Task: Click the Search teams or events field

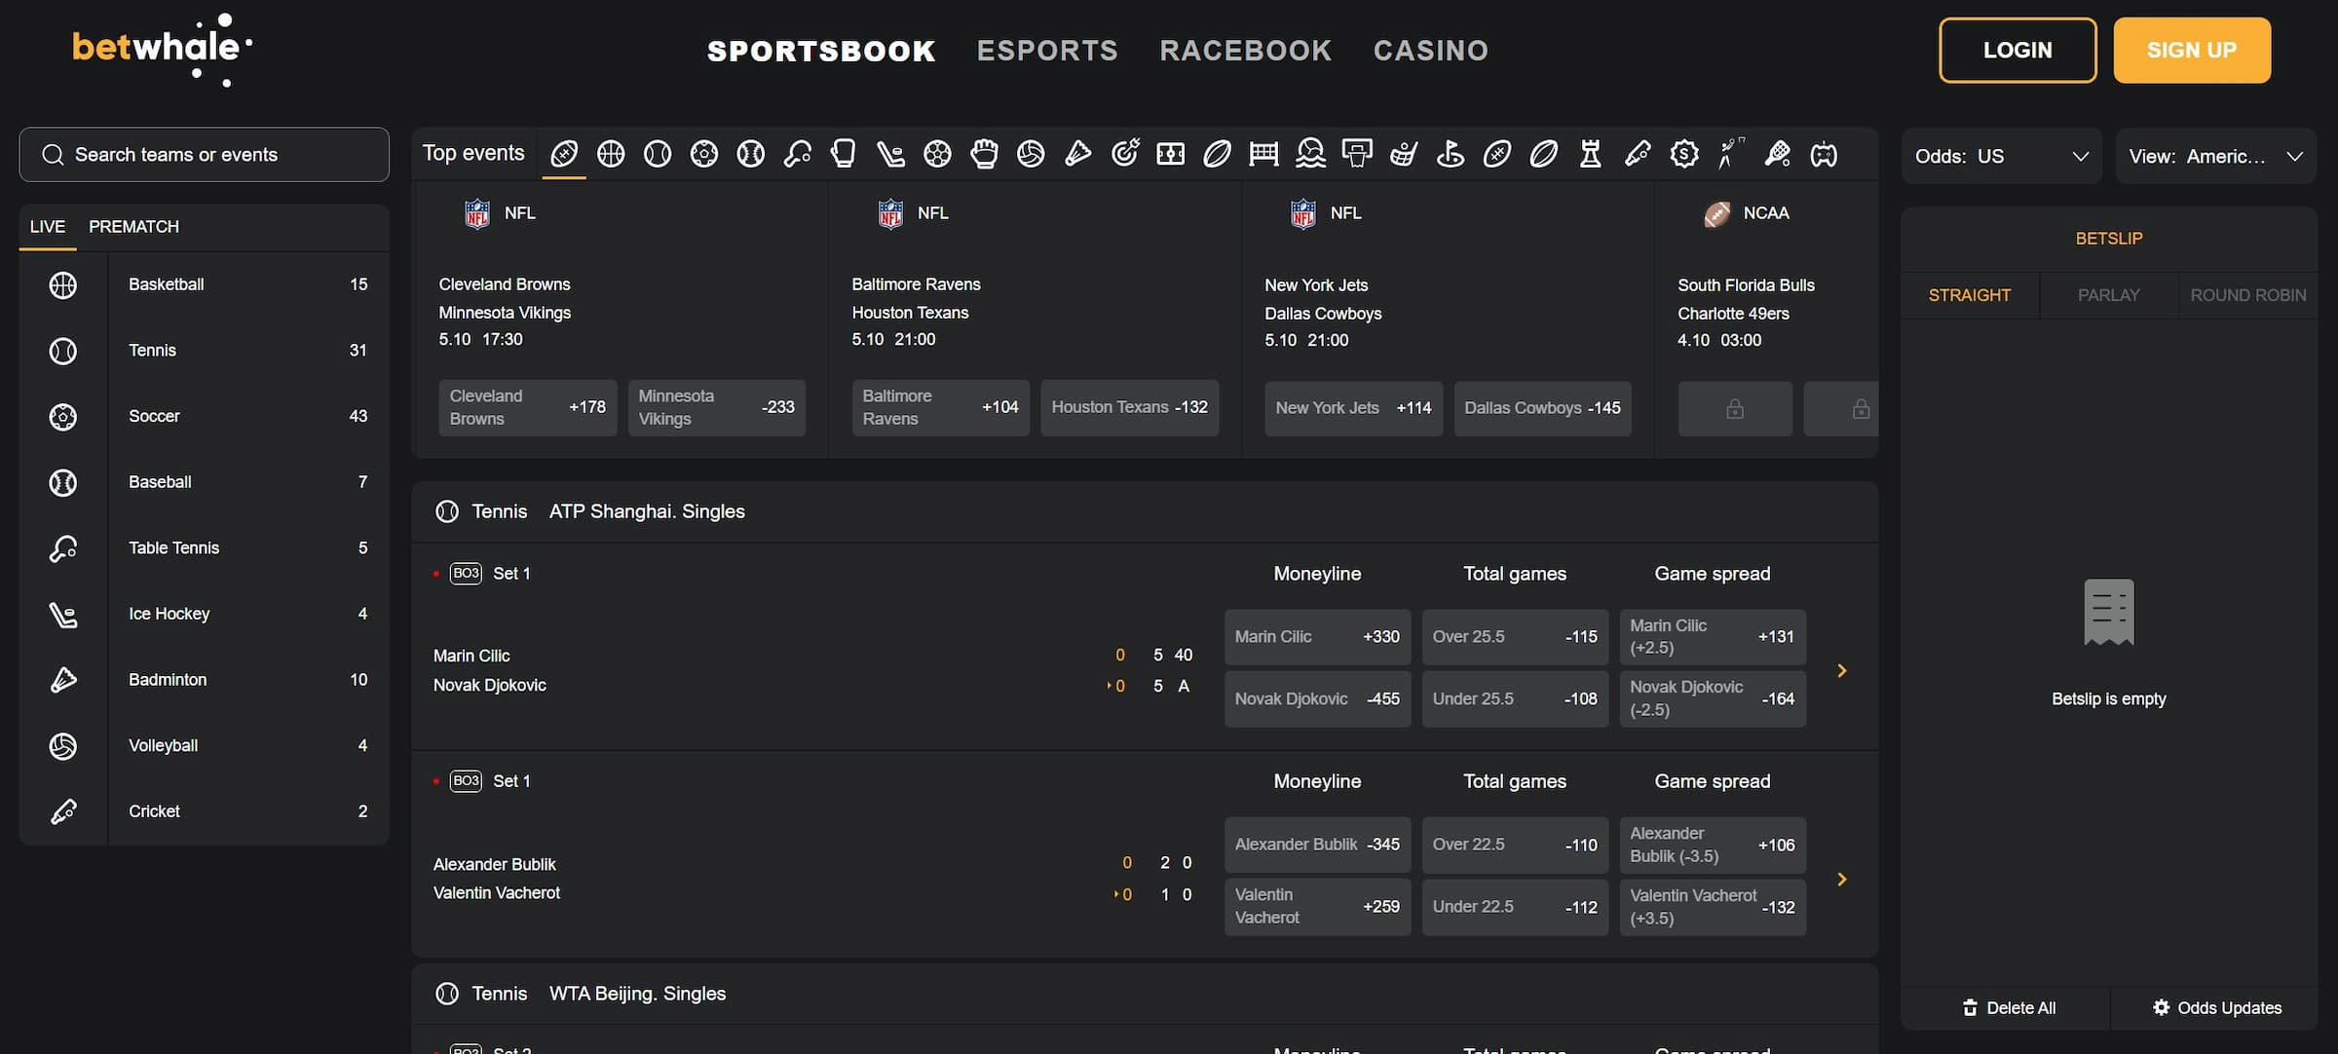Action: (205, 155)
